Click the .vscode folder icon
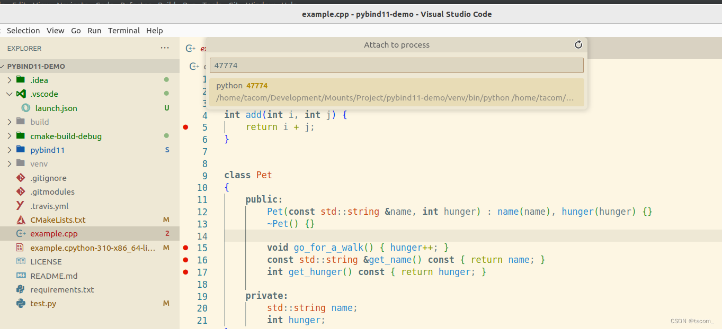The image size is (722, 329). click(21, 94)
